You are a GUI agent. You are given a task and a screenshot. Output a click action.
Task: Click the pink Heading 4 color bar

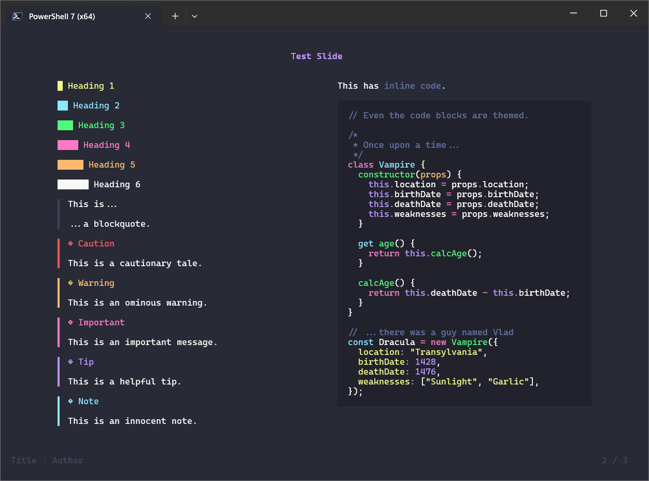tap(67, 145)
